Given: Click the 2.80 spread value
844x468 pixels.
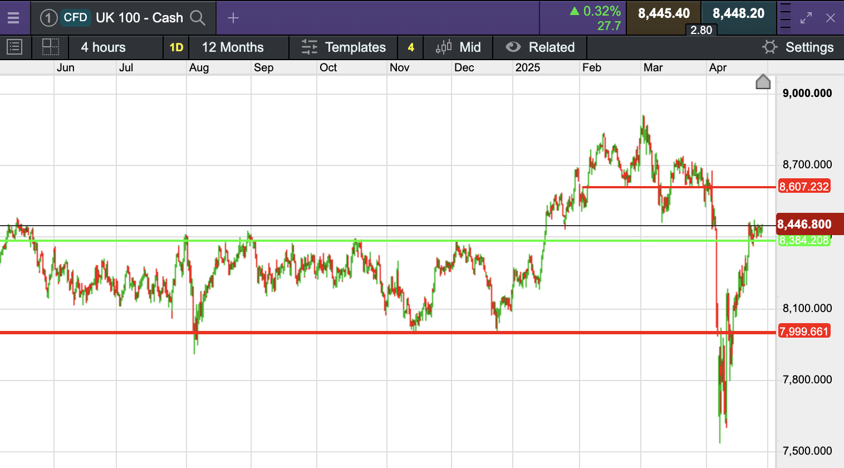Looking at the screenshot, I should click(701, 30).
